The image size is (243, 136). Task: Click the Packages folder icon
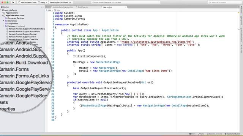pyautogui.click(x=6, y=26)
